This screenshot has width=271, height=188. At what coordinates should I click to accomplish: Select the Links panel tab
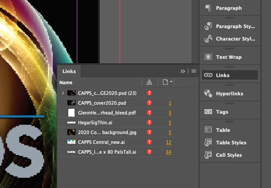[x=69, y=71]
